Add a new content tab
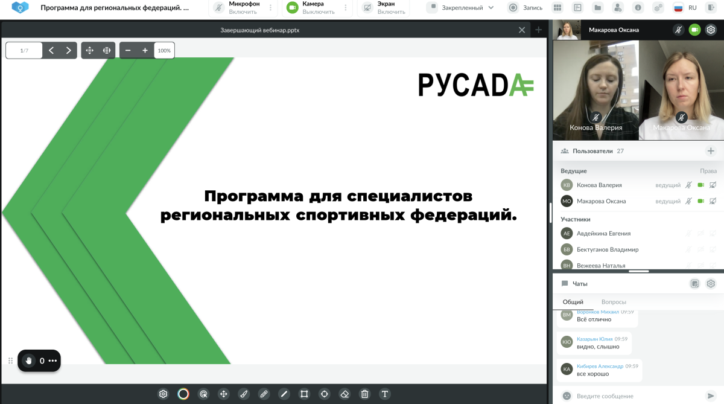The width and height of the screenshot is (724, 404). (539, 30)
